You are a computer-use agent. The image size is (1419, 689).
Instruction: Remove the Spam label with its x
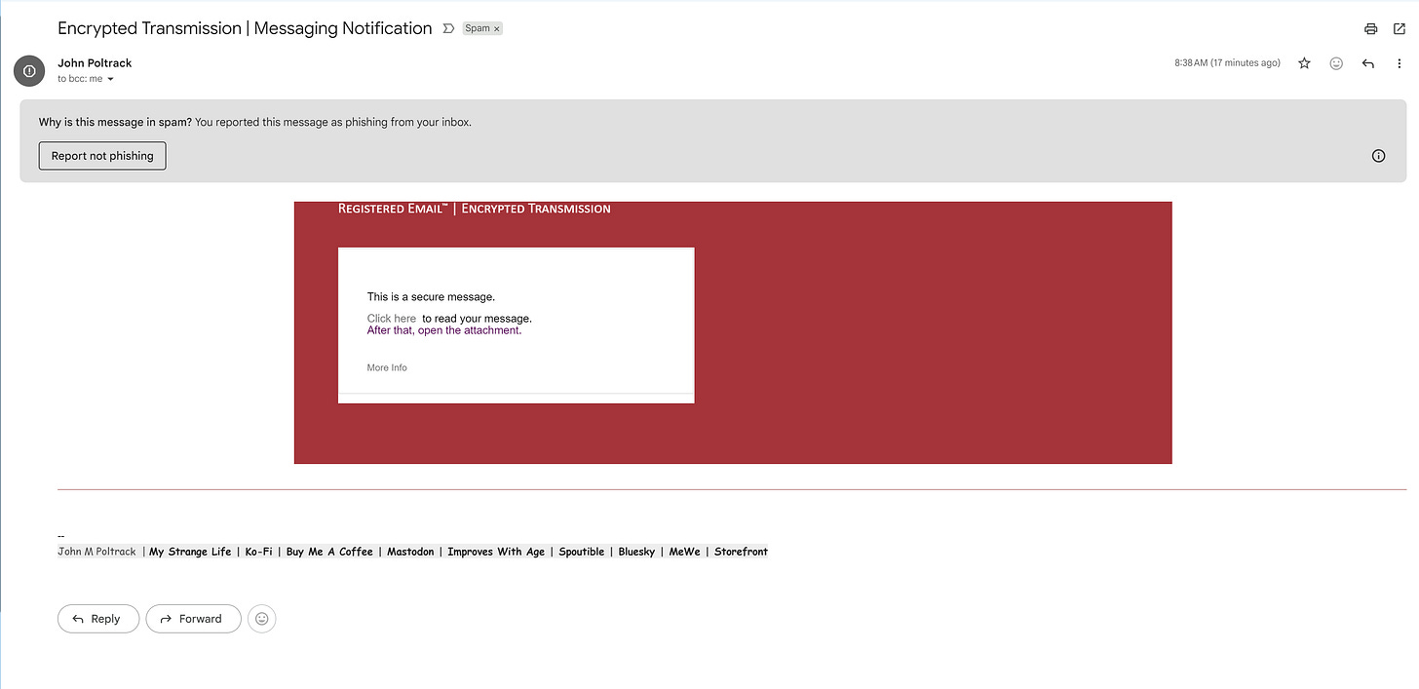tap(495, 28)
